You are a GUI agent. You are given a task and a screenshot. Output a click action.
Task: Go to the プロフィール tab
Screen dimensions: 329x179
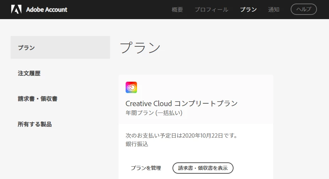pos(211,10)
